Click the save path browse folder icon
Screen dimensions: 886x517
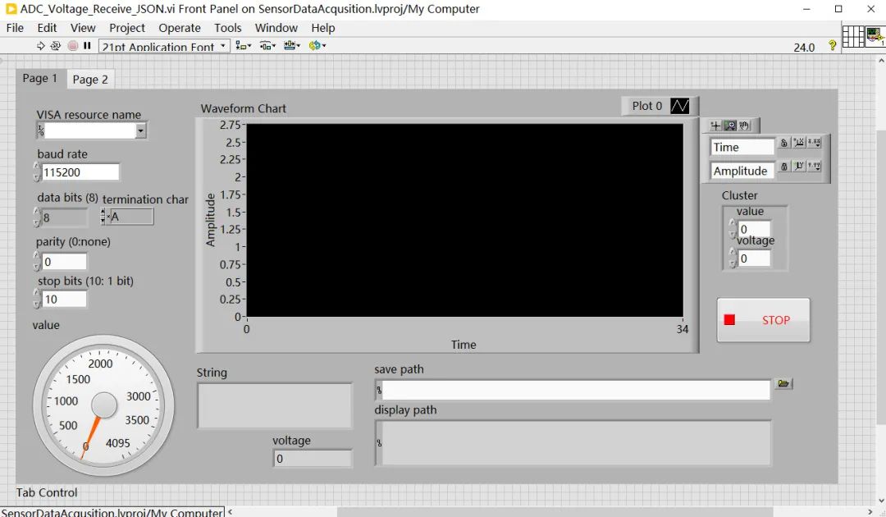(x=783, y=384)
